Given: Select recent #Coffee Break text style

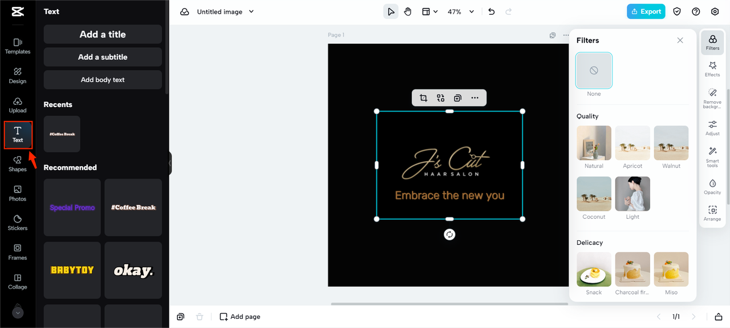Looking at the screenshot, I should click(62, 134).
